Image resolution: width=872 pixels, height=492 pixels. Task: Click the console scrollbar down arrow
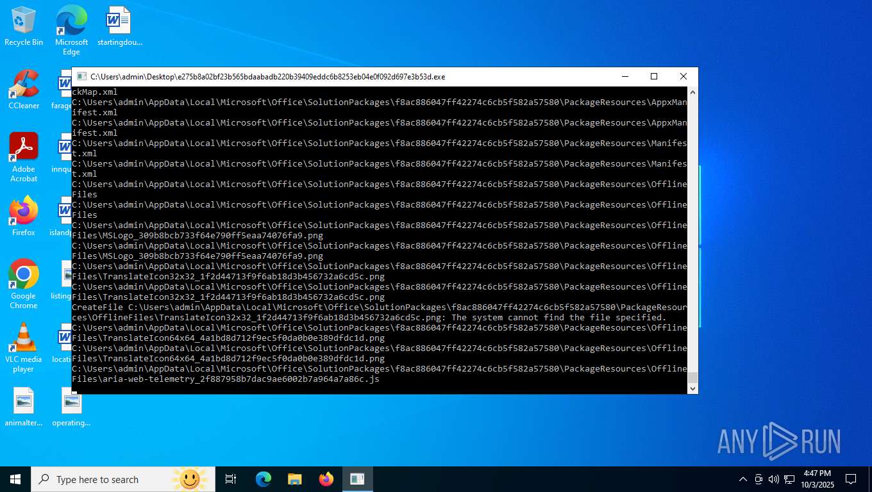692,388
